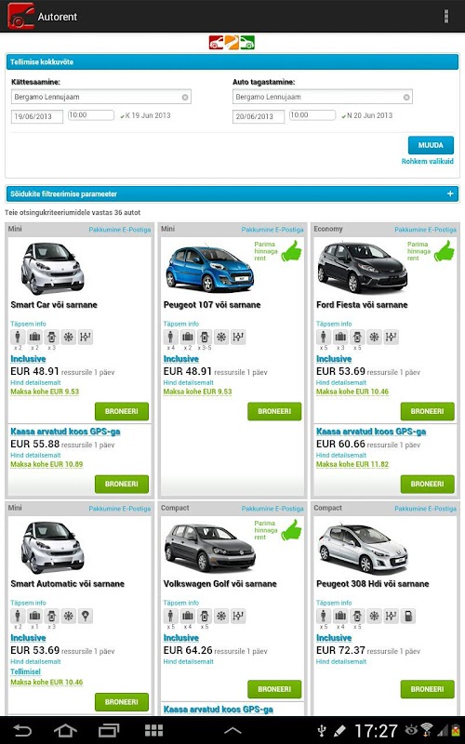Open the pickup date field 19/06/2013

37,116
